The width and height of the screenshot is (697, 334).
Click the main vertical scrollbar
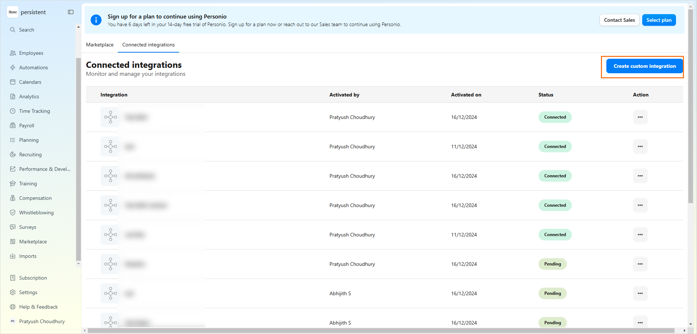tap(690, 106)
